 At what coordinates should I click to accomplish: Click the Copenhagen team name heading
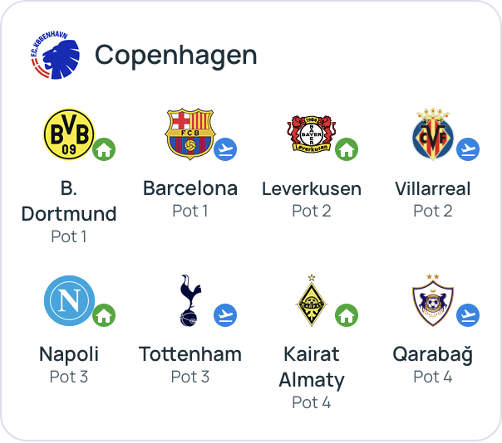pos(175,56)
